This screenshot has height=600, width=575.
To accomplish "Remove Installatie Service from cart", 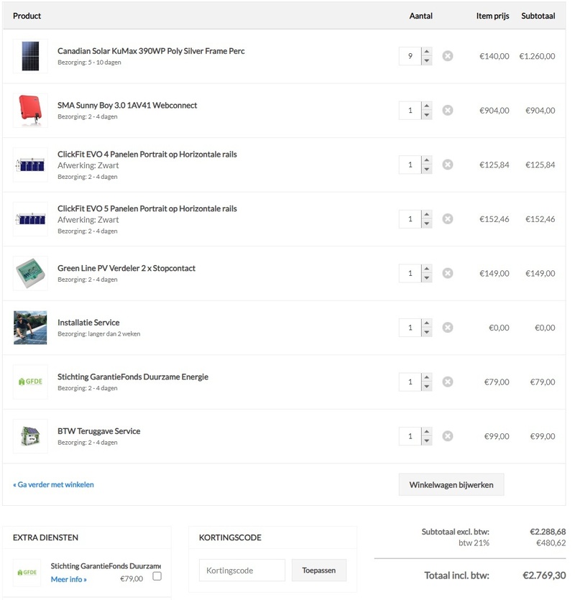I will click(x=448, y=328).
